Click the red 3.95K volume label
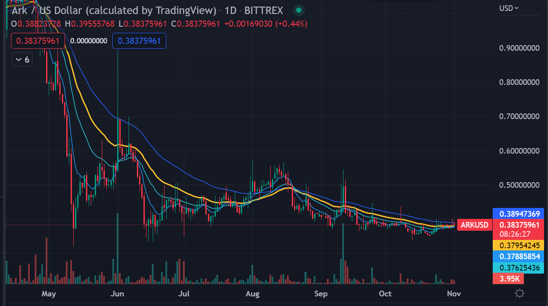Viewport: 548px width, 306px height. tap(508, 278)
